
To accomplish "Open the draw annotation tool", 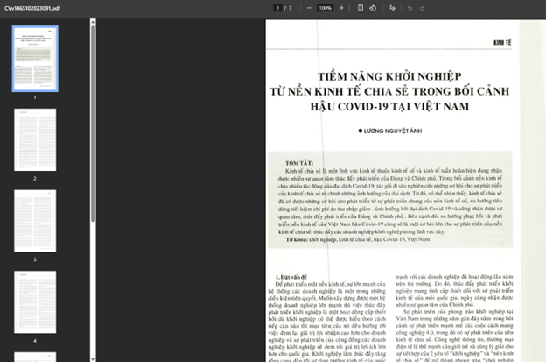I will click(392, 8).
